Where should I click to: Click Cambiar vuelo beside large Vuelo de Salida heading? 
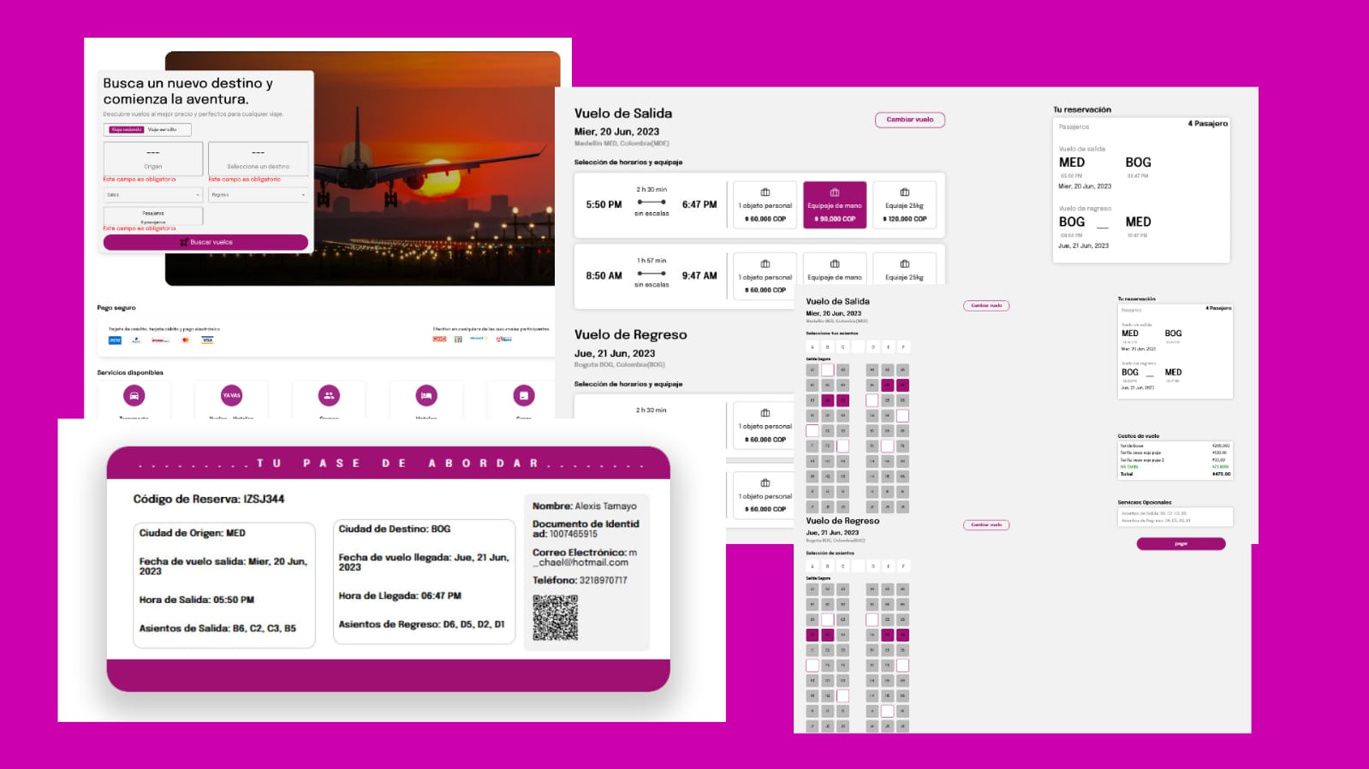tap(909, 120)
